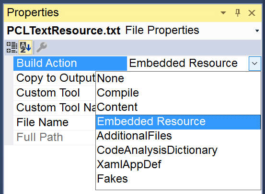Close the Properties panel
Screen dimensions: 265x194
click(252, 13)
